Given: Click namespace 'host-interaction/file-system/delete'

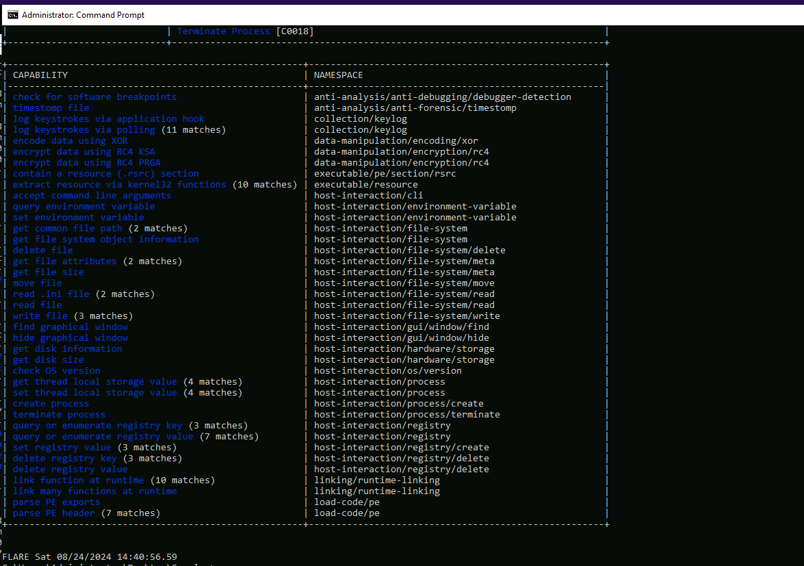Looking at the screenshot, I should pyautogui.click(x=410, y=250).
